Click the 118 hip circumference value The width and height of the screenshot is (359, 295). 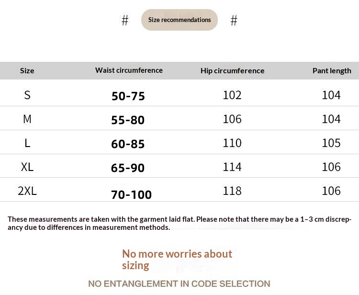coord(232,191)
